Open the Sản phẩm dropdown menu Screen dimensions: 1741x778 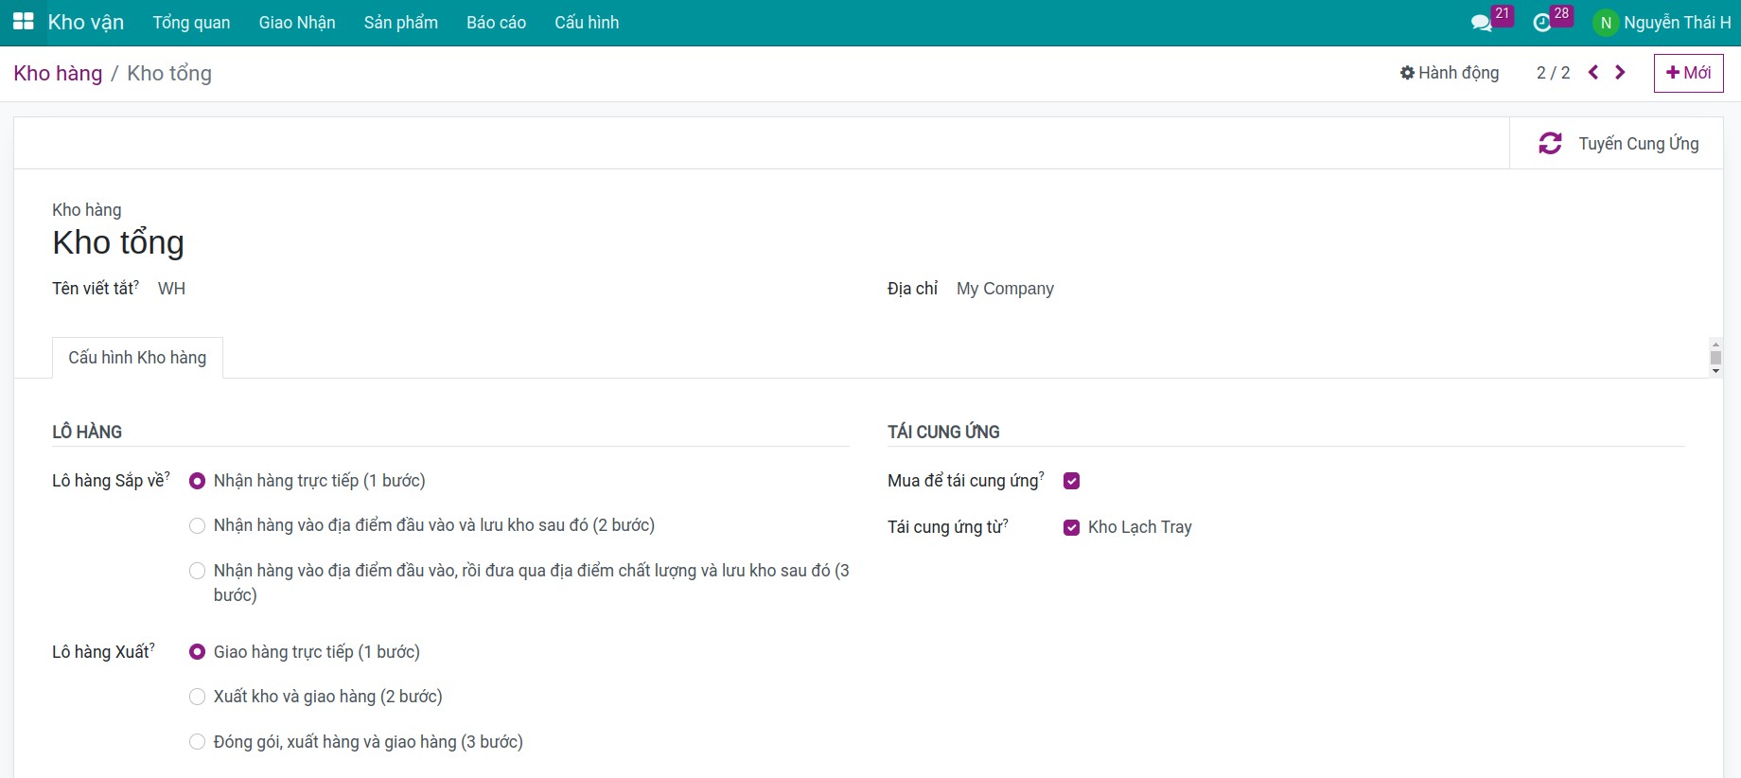(400, 23)
